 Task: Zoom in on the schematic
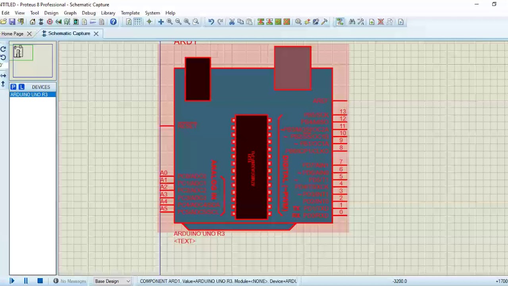[169, 22]
